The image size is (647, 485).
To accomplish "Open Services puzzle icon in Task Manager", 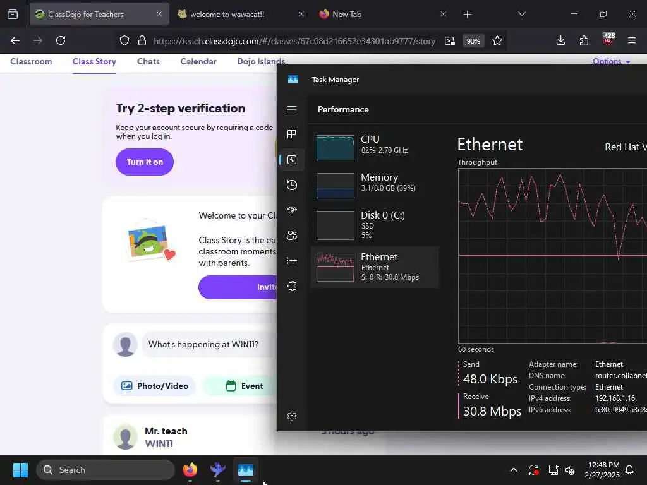I will [292, 286].
